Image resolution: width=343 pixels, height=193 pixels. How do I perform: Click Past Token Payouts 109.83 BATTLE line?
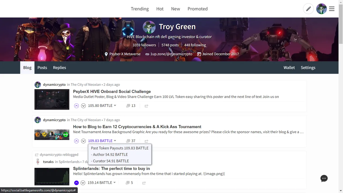pyautogui.click(x=120, y=148)
